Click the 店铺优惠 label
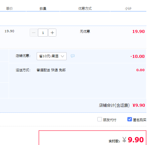 23,56
